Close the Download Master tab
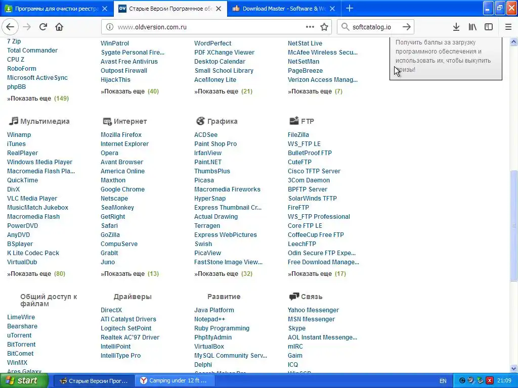Viewport: 518px width, 388px height. 332,9
